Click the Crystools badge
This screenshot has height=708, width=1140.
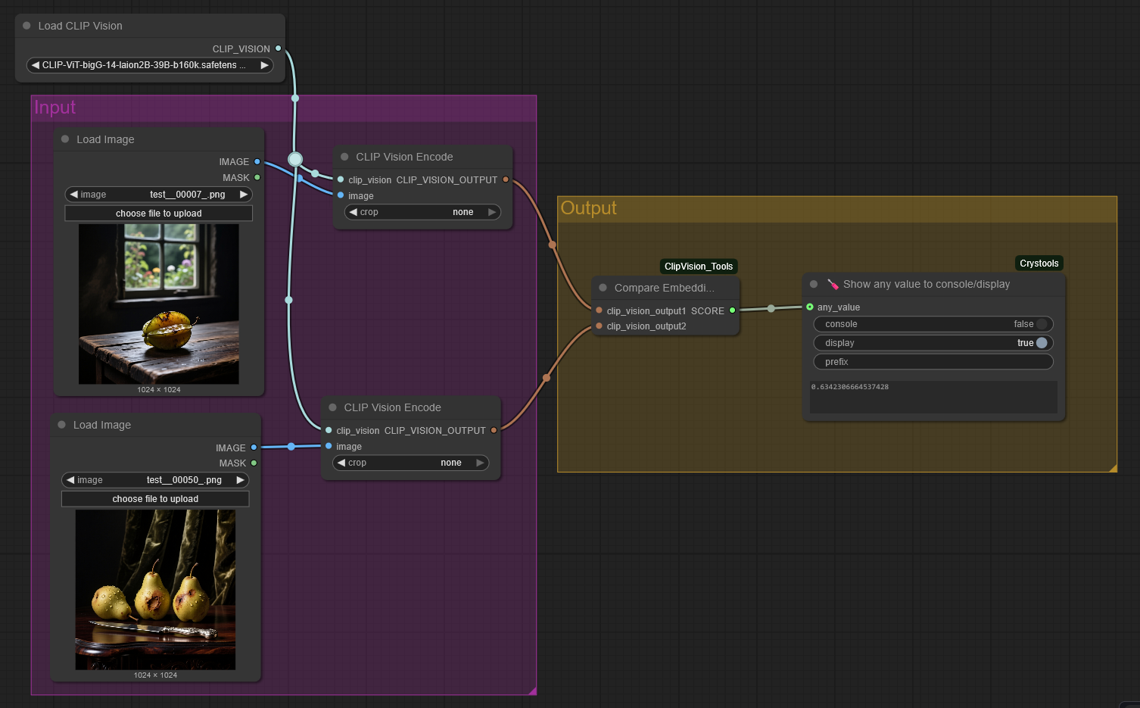click(1039, 264)
